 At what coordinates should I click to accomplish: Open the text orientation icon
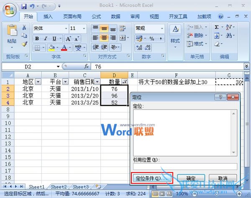114,47
